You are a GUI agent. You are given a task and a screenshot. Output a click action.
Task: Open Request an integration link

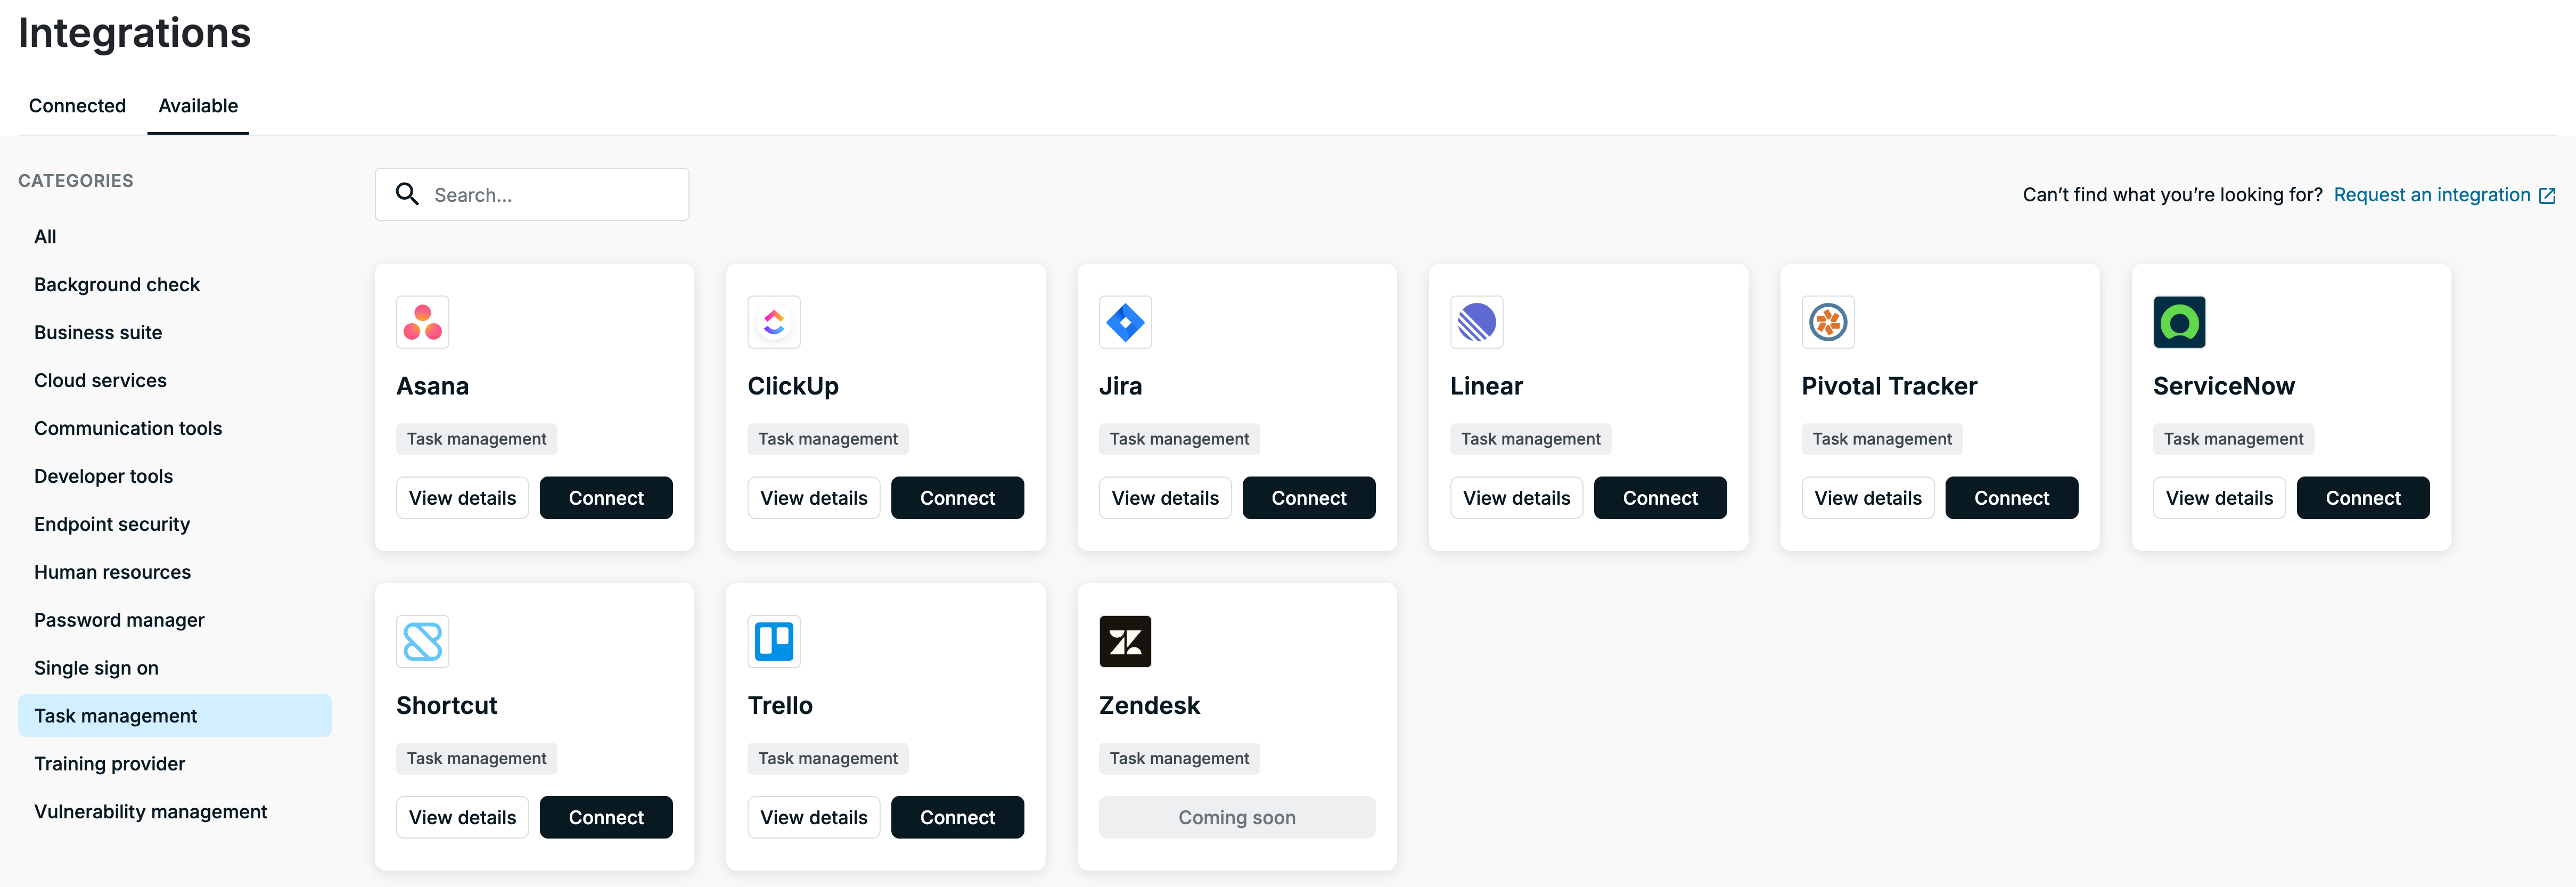(2444, 195)
